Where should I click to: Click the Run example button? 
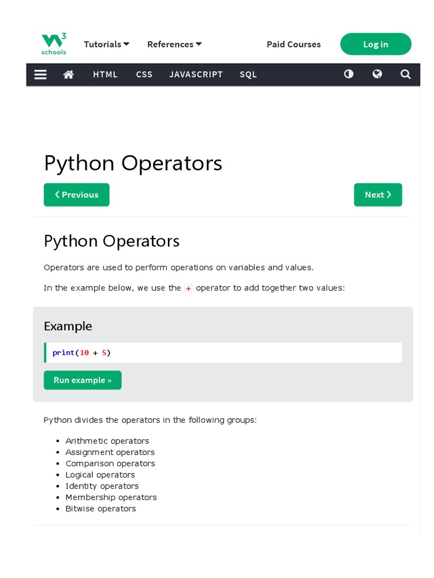(x=83, y=380)
